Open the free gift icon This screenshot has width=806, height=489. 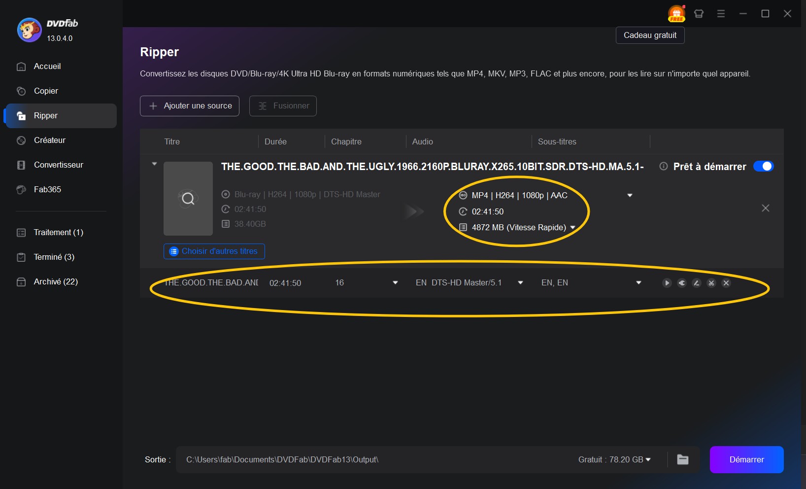(676, 14)
